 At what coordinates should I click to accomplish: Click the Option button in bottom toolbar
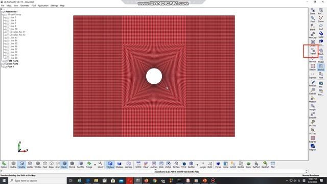click(4, 165)
